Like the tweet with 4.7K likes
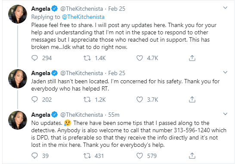This screenshot has width=235, height=164. click(x=139, y=58)
